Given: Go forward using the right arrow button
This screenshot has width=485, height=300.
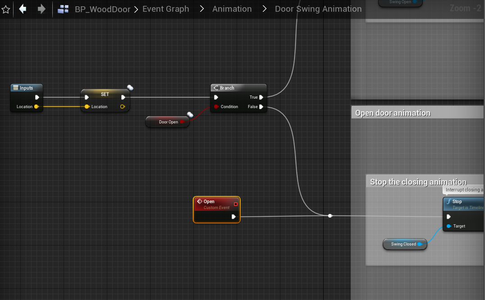Looking at the screenshot, I should 41,9.
